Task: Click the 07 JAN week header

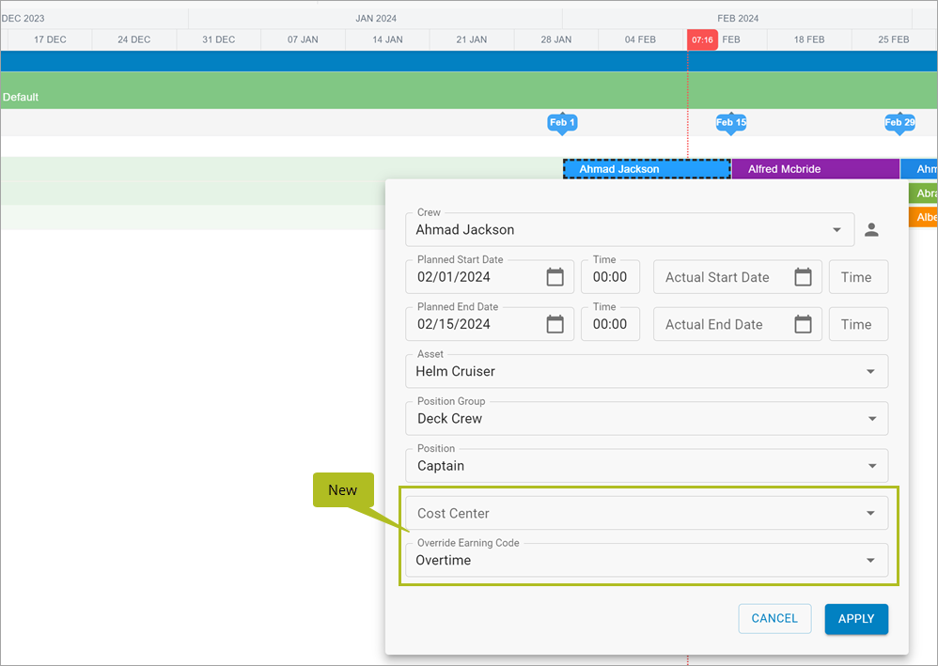Action: pos(303,40)
